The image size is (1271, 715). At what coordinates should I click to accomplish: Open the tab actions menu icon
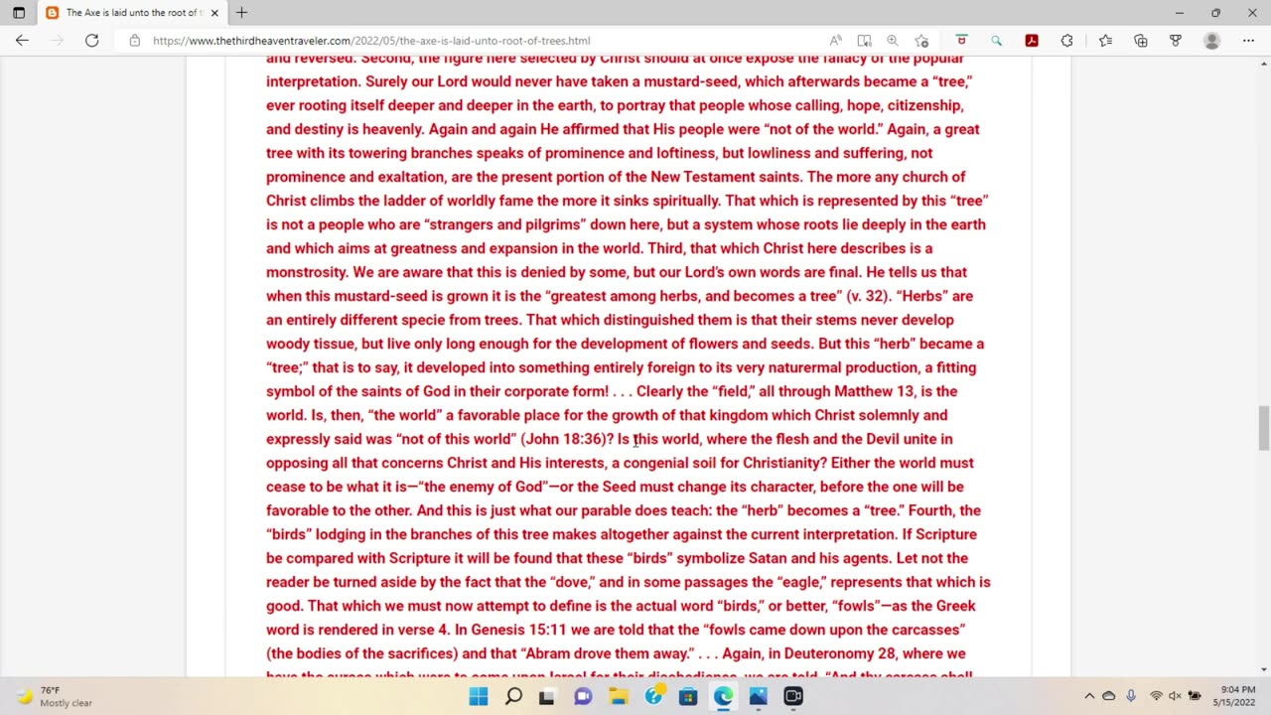coord(19,13)
